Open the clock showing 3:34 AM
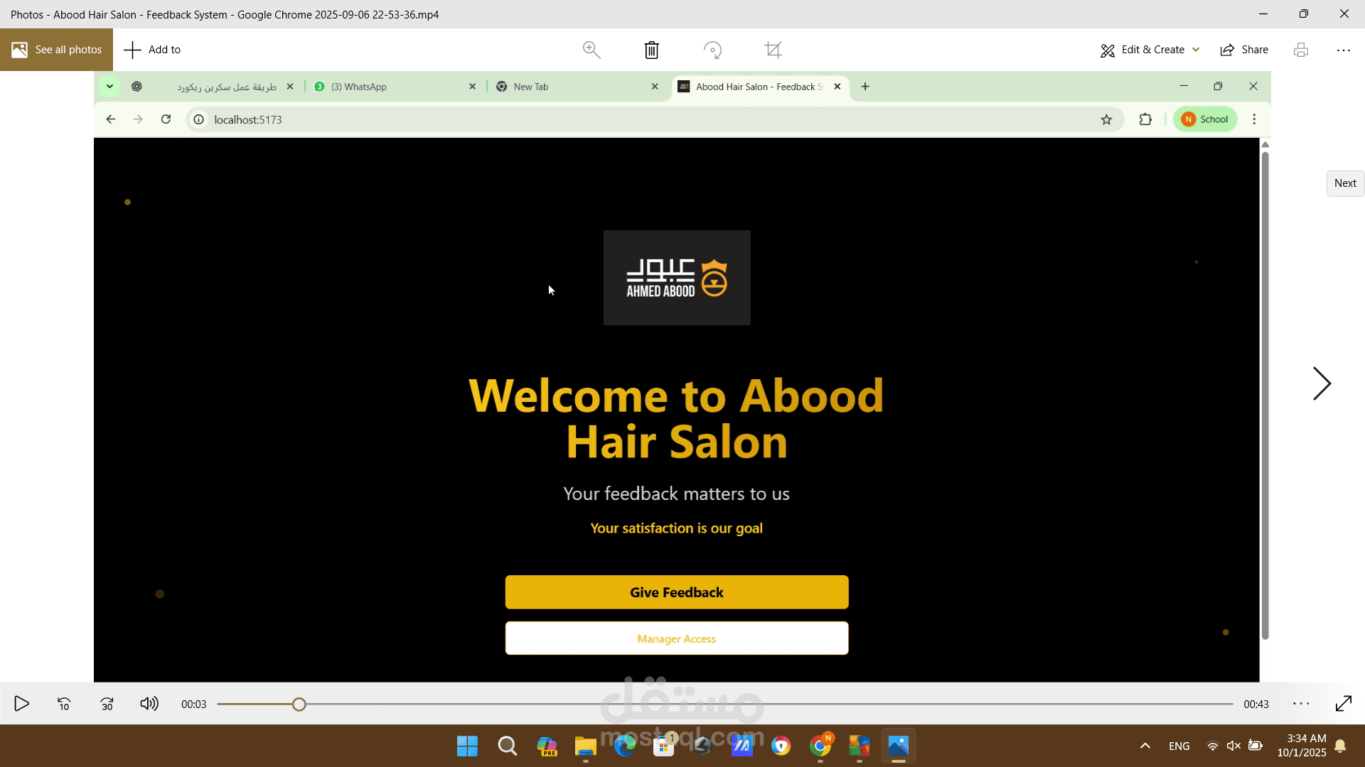1365x767 pixels. tap(1302, 746)
